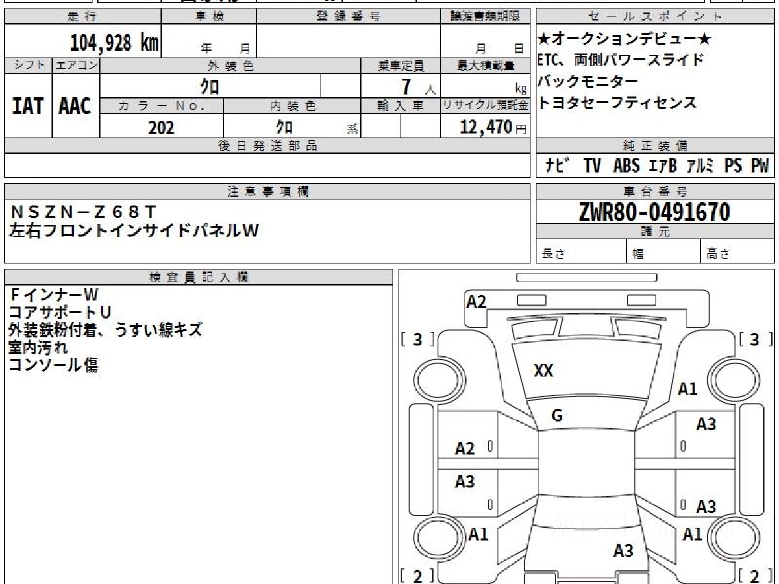Click the 登録番号 header
This screenshot has width=779, height=584.
pyautogui.click(x=349, y=17)
